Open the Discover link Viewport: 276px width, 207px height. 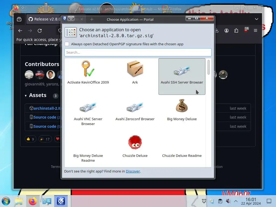[x=133, y=171]
